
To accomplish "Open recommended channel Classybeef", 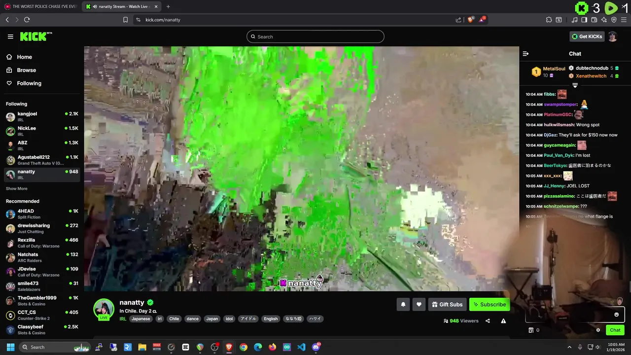I will (x=42, y=329).
